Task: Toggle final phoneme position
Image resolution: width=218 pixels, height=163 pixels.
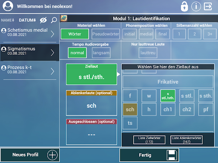Action: click(163, 34)
